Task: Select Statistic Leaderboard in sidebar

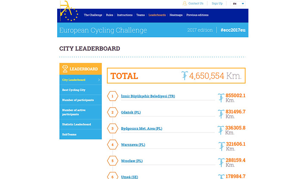Action: point(76,124)
